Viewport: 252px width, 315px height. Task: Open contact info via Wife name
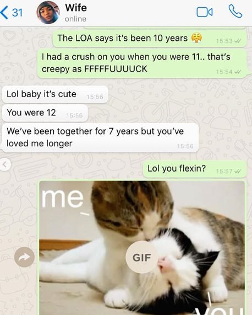76,8
